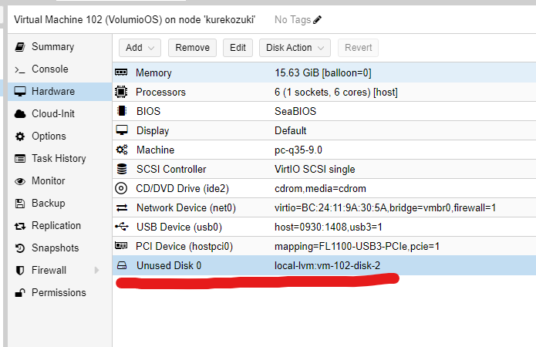Click the Machine cogs icon

121,150
